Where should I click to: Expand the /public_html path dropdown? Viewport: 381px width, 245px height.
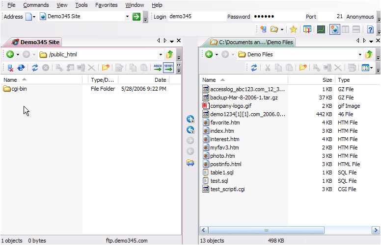(x=161, y=54)
